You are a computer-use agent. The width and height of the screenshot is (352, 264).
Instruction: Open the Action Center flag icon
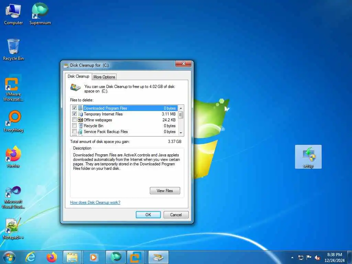coord(309,257)
